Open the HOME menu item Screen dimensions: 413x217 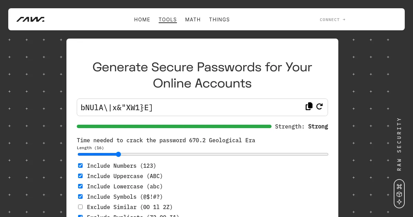[x=142, y=20]
